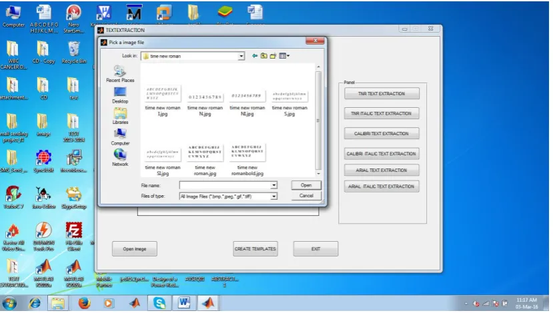The image size is (553, 313).
Task: Expand the Files of type dropdown
Action: (273, 196)
